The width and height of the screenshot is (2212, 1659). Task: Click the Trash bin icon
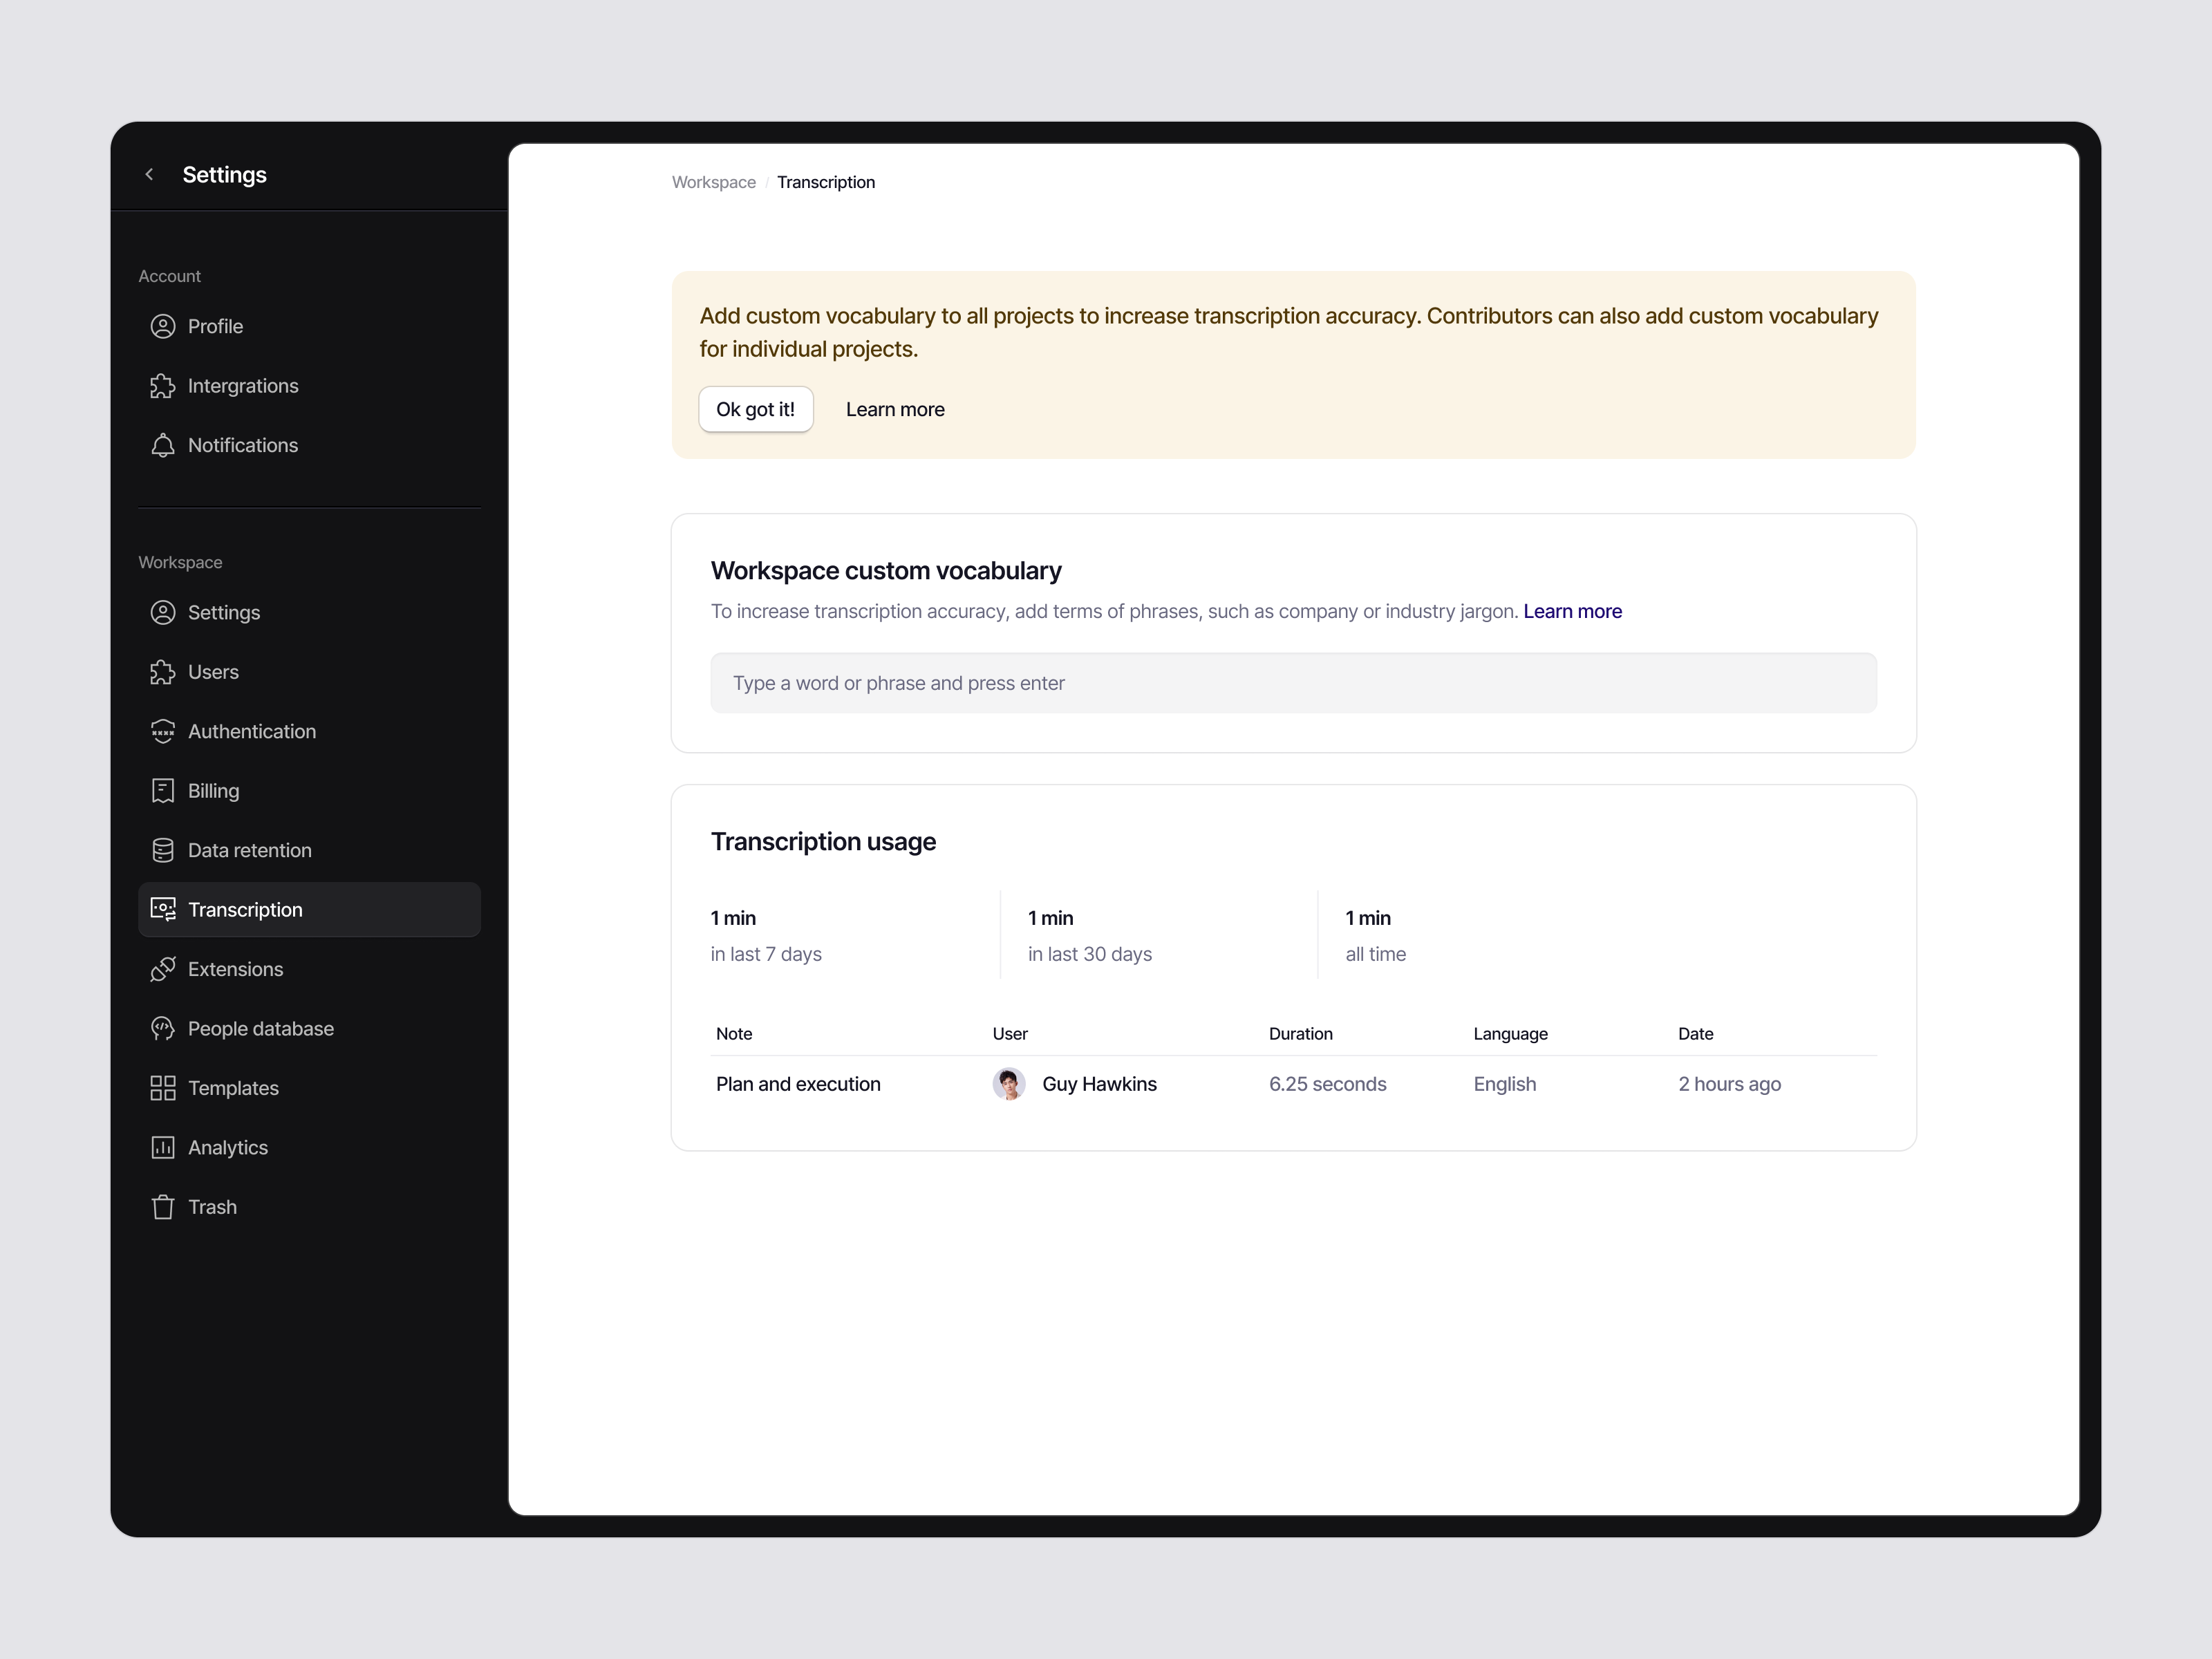163,1206
